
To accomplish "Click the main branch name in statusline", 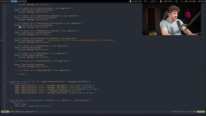I will [12, 112].
